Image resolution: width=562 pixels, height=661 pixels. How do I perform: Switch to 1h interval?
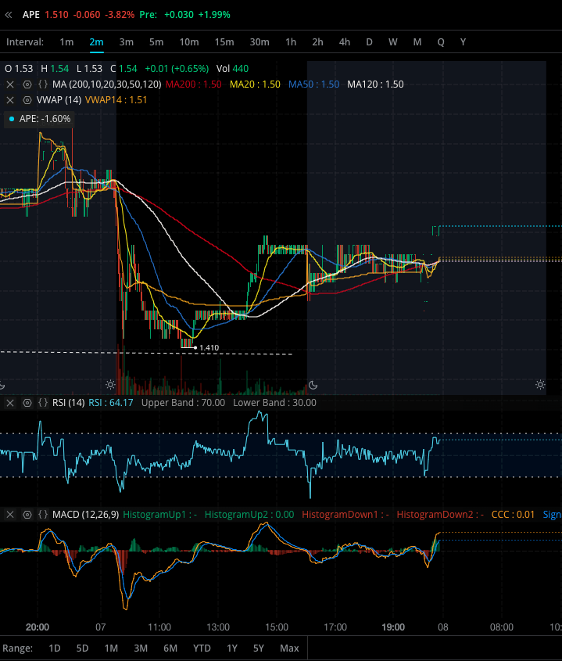tap(291, 42)
